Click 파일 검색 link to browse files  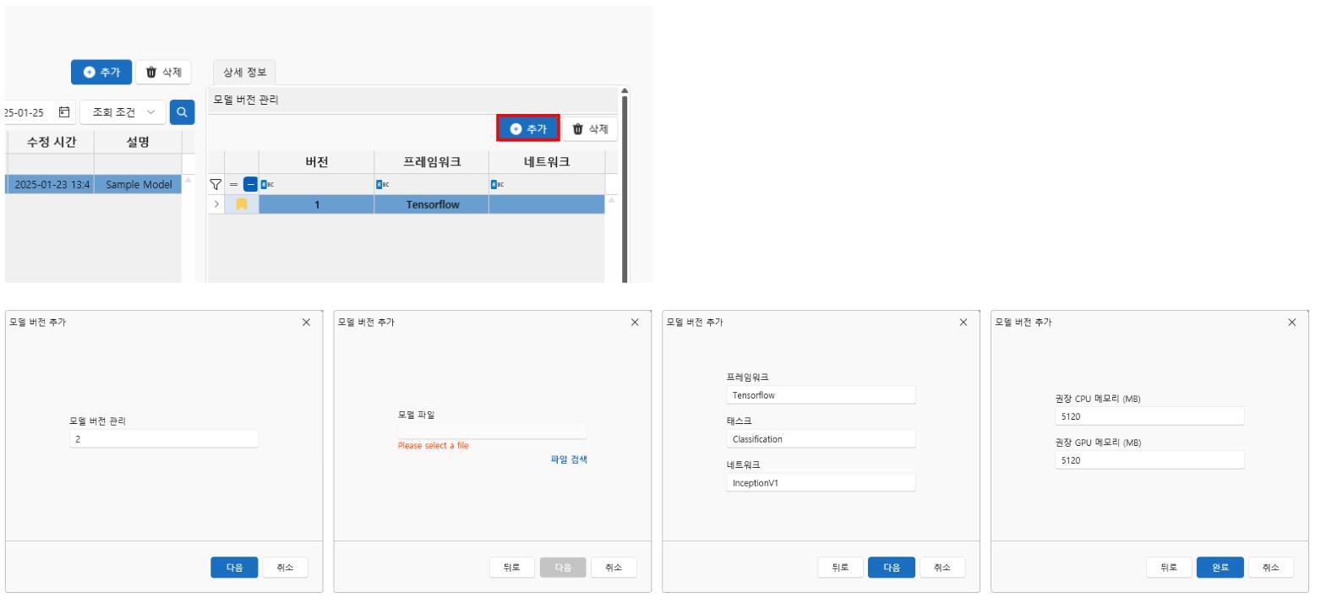[568, 459]
